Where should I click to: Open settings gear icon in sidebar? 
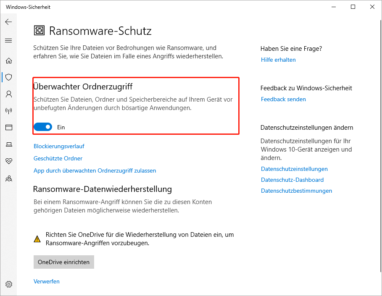(9, 284)
